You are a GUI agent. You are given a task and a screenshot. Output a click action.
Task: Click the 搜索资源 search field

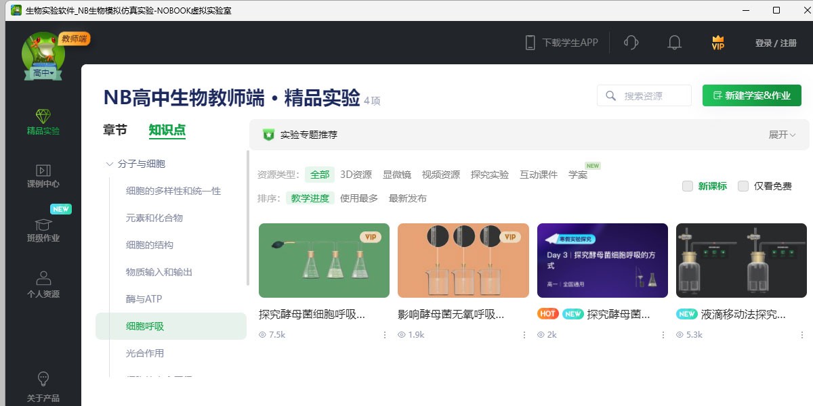(644, 95)
